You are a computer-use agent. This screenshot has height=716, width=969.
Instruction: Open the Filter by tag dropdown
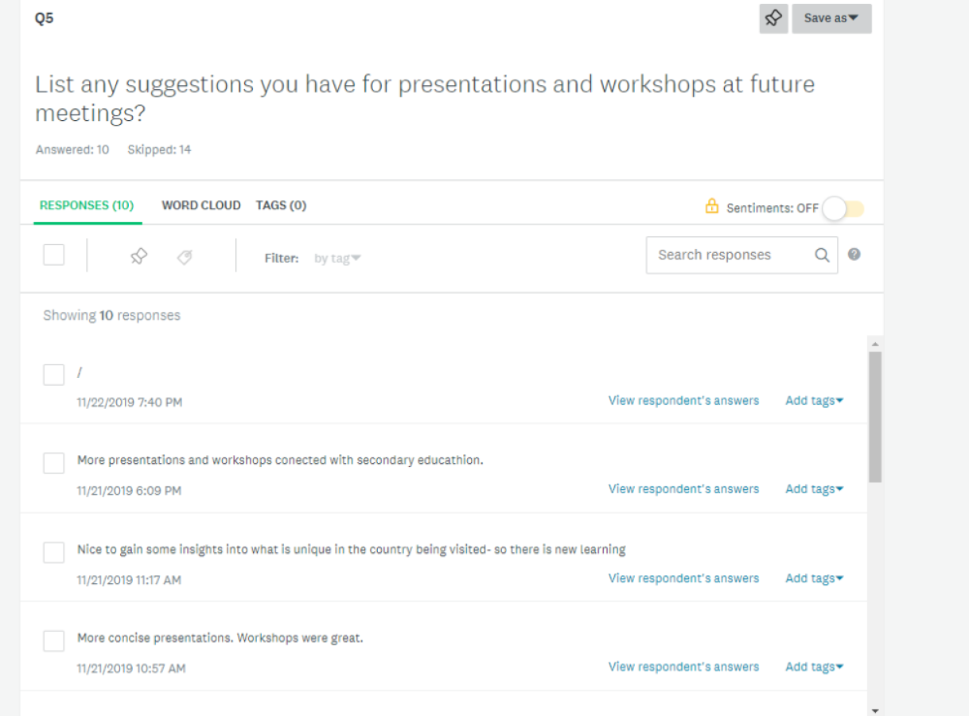(x=337, y=258)
